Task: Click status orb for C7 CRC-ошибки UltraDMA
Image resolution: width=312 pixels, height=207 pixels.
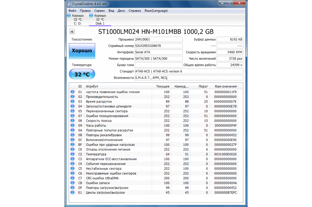Action: 72,178
